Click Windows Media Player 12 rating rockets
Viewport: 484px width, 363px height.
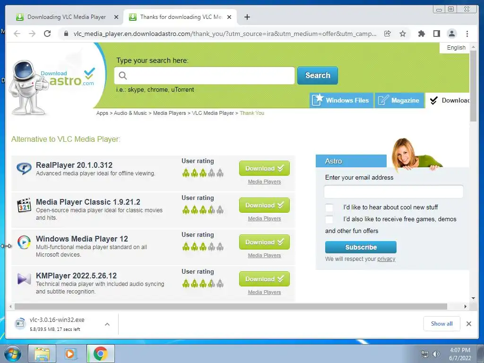(203, 246)
